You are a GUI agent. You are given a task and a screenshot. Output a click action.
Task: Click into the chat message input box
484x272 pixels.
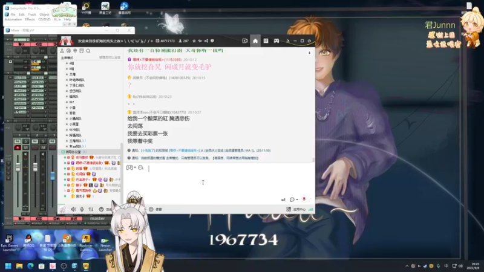pyautogui.click(x=219, y=184)
